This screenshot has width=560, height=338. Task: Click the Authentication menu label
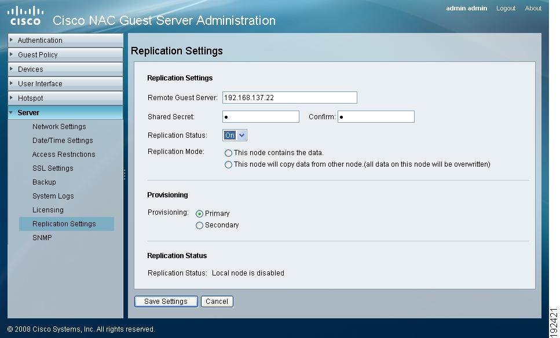(40, 41)
